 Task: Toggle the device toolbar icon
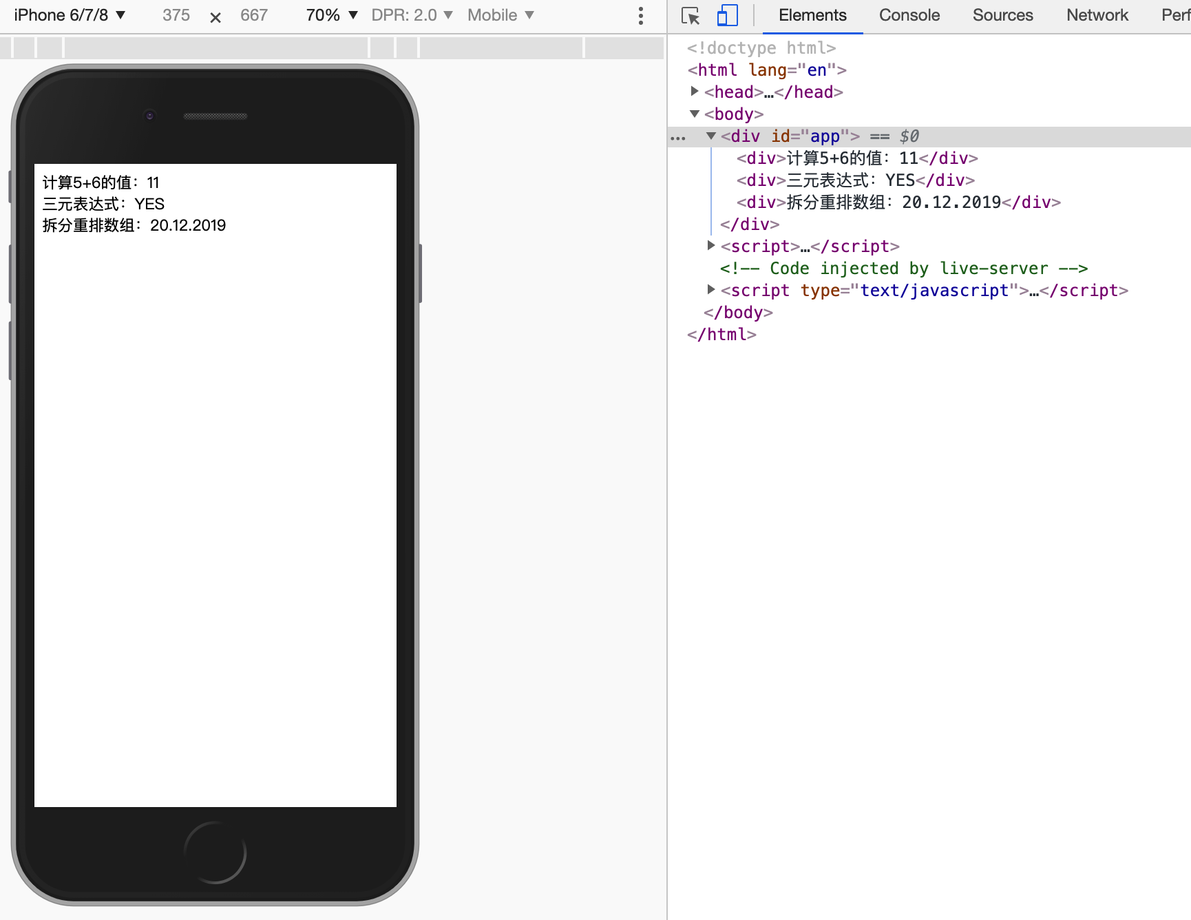pyautogui.click(x=727, y=15)
